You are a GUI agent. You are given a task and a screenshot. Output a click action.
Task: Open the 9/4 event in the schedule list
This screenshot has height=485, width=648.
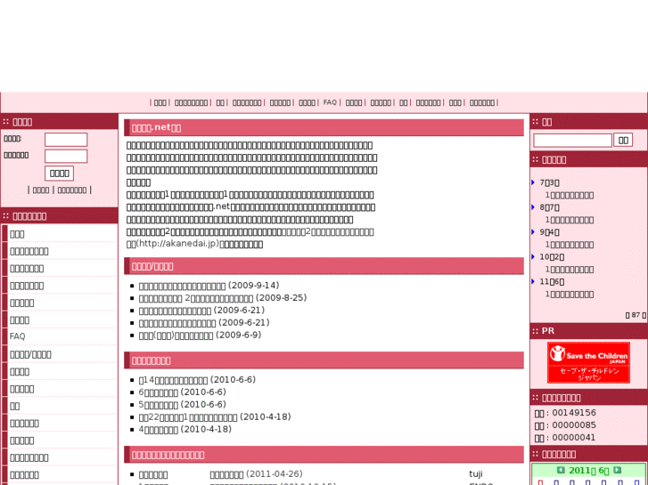(x=569, y=245)
